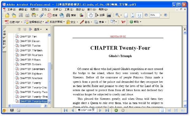The image size is (190, 116).
Task: Click the Snapshot camera tool
Action: point(109,15)
